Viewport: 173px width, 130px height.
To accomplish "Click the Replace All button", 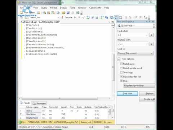I will 147,99.
